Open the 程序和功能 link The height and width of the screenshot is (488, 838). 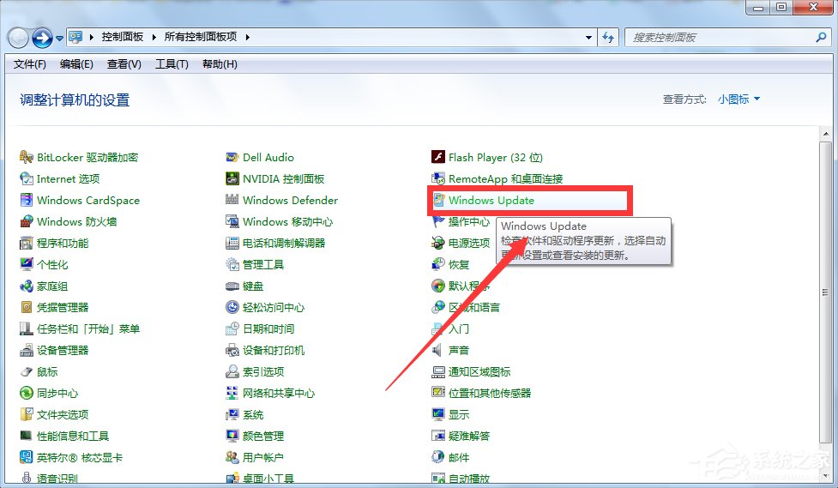[x=62, y=244]
